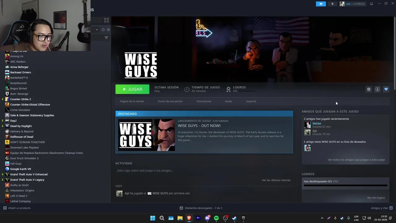
Task: Open the Luis account menu
Action: 352,4
